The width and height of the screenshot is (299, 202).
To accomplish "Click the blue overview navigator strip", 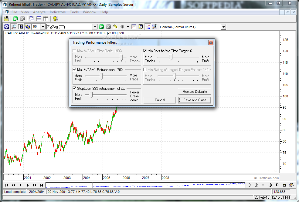I will pyautogui.click(x=145, y=185).
